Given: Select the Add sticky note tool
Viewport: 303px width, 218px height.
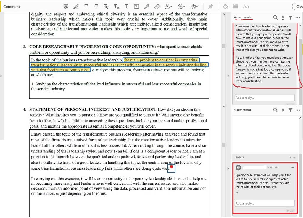Looking at the screenshot, I should coord(66,7).
